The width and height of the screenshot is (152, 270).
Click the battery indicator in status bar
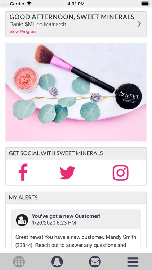pos(146,4)
